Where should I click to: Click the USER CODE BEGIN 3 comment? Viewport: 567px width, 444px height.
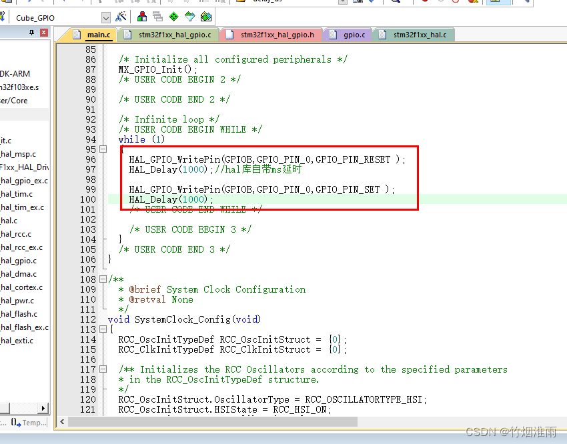coord(190,229)
